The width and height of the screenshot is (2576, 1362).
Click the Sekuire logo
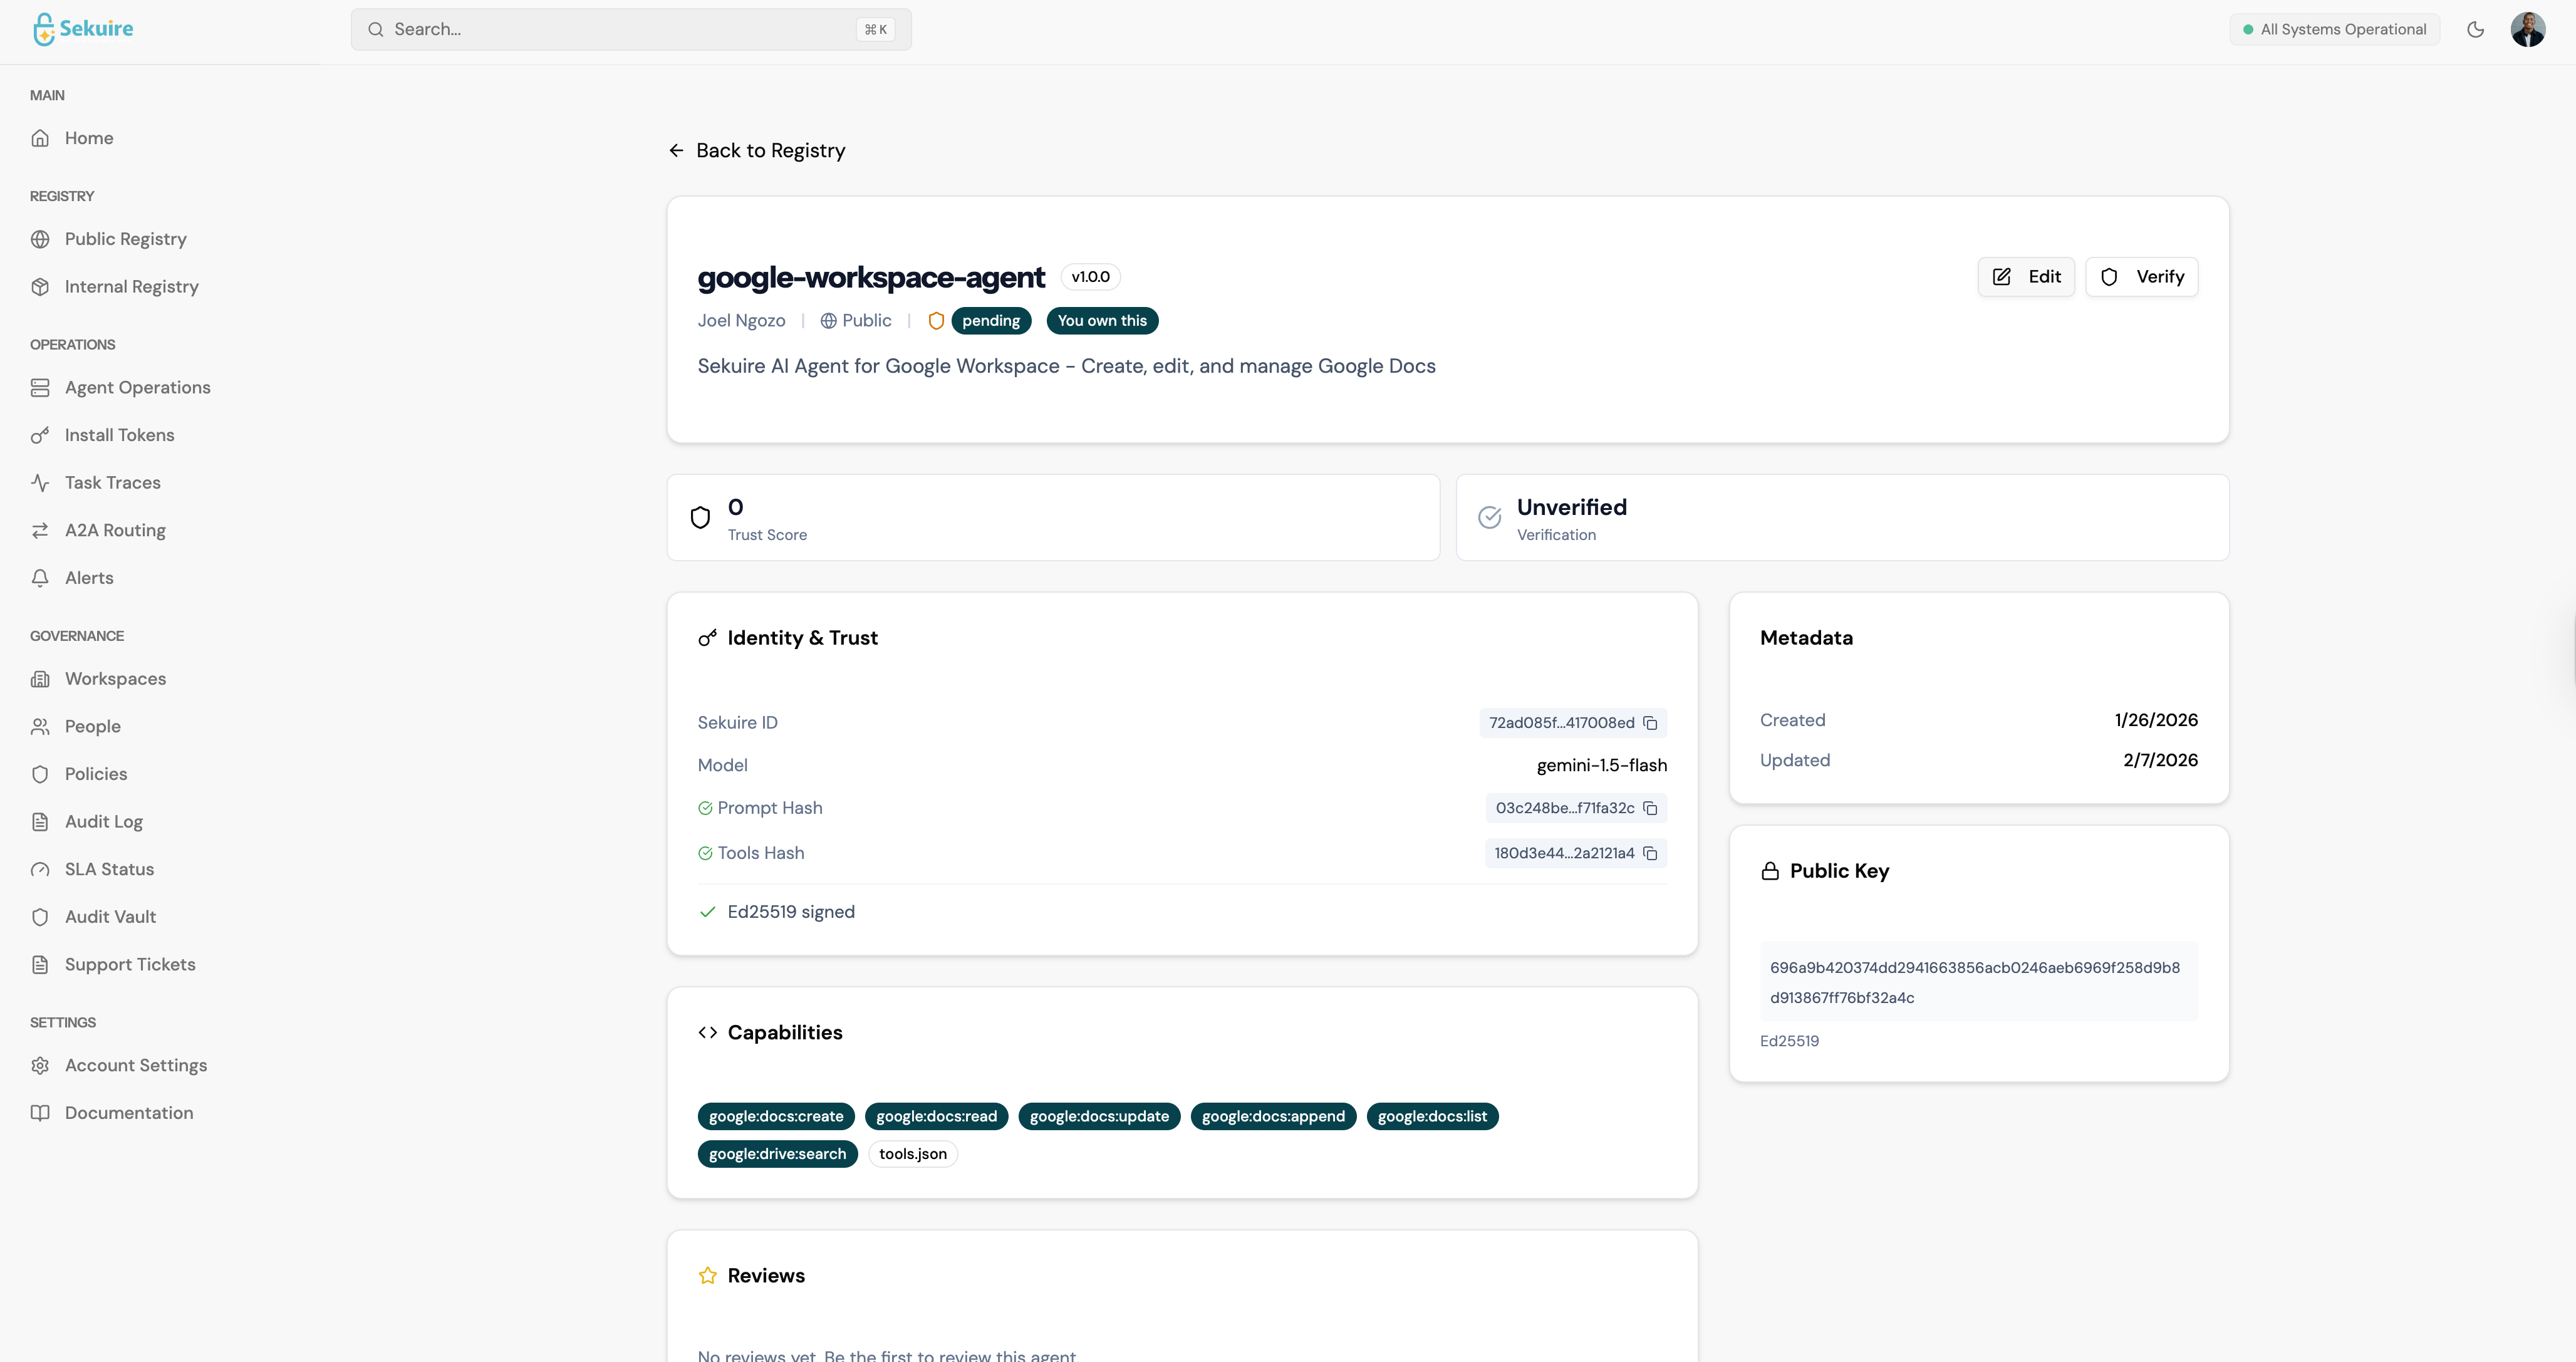coord(83,29)
